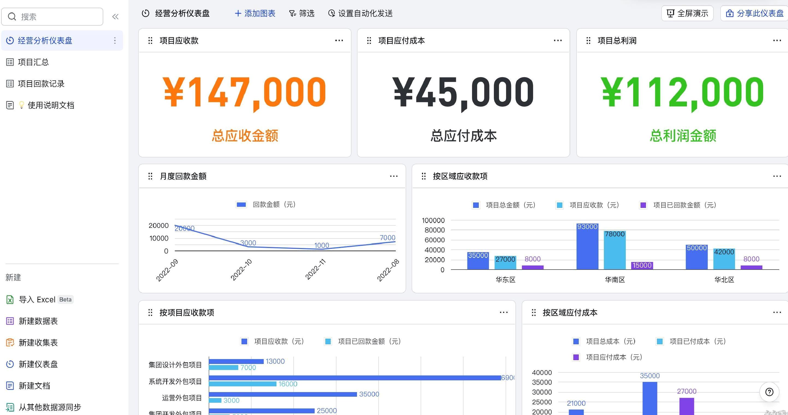This screenshot has width=788, height=415.
Task: Open 项目汇总 table in sidebar
Action: [x=33, y=62]
